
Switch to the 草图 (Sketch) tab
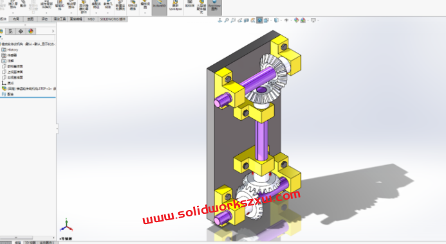click(30, 19)
